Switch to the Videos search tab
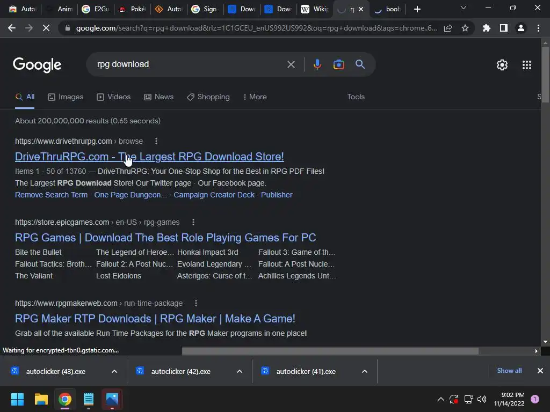Screen dimensions: 550x412 tap(114, 97)
